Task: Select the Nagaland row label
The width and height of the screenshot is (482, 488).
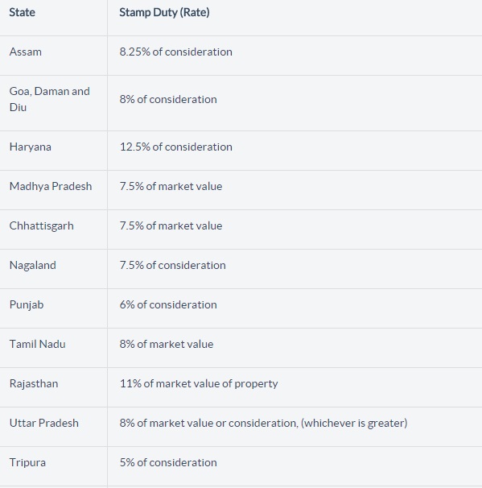Action: (33, 265)
